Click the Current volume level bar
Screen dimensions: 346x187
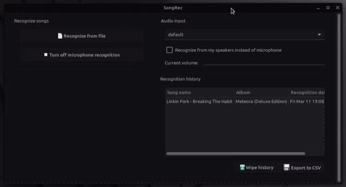coord(264,64)
